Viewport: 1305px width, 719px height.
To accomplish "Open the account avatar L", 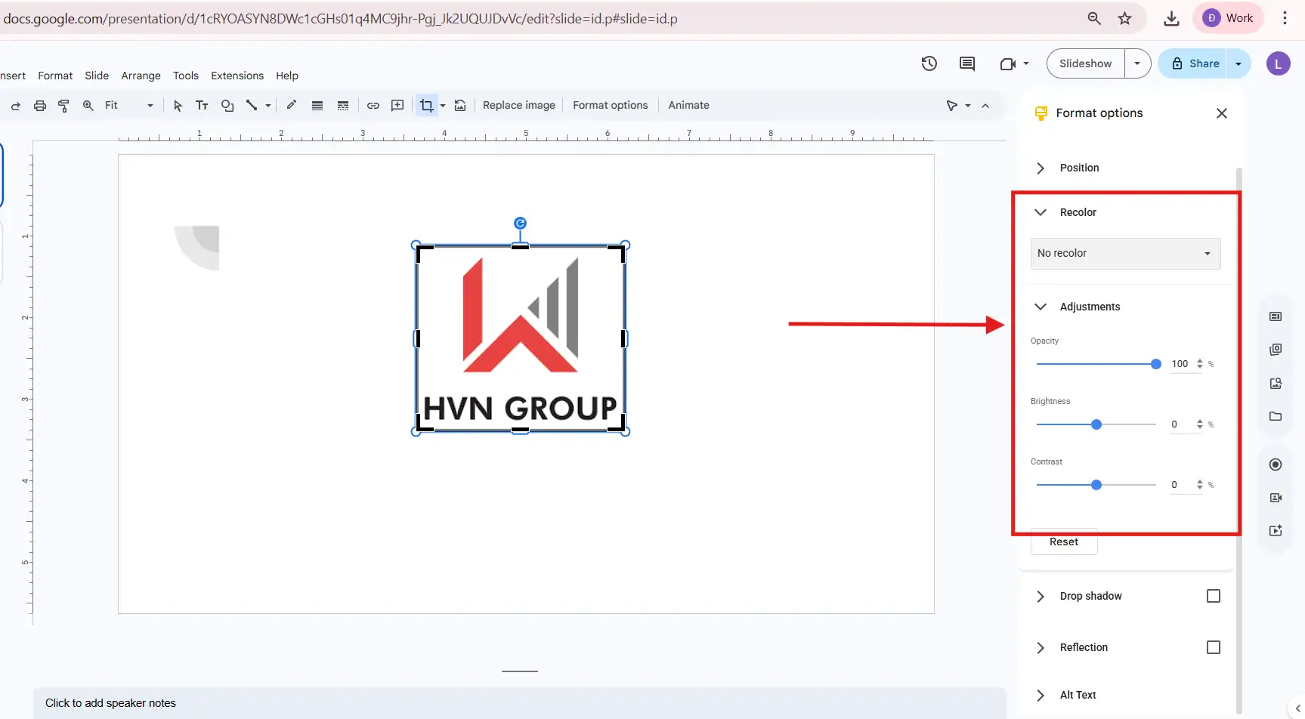I will click(x=1278, y=63).
